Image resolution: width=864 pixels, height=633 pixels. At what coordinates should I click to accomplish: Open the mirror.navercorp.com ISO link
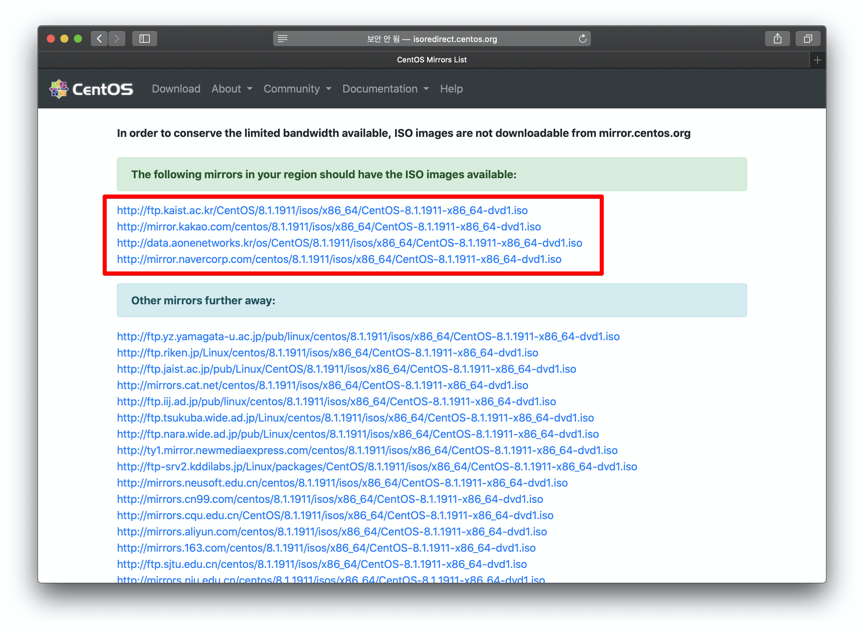pyautogui.click(x=339, y=260)
